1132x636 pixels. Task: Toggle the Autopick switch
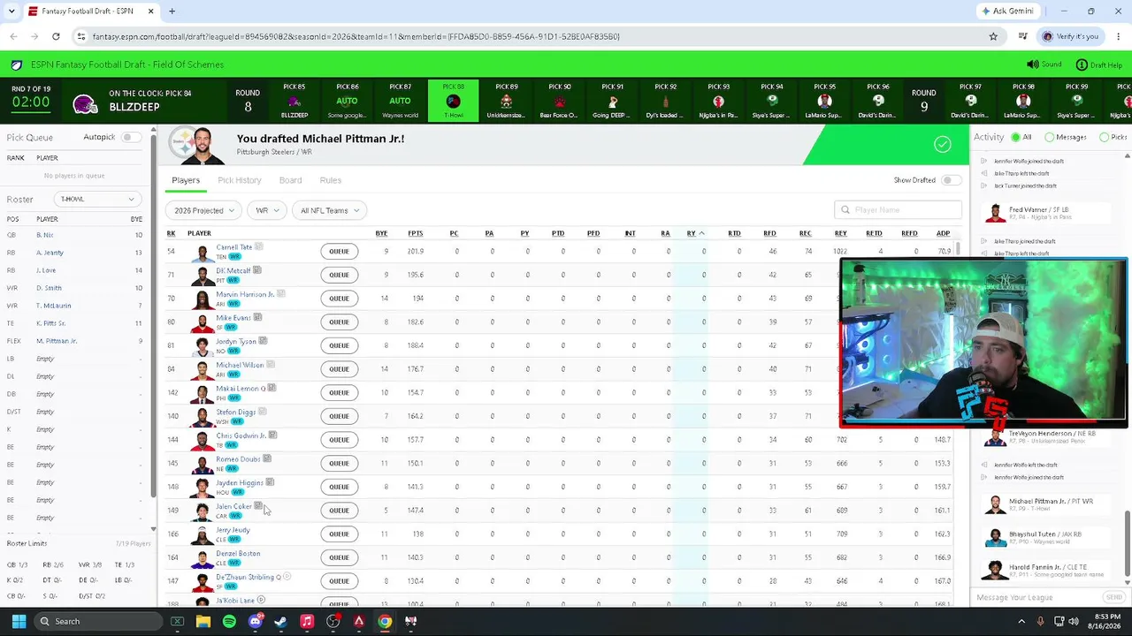[x=131, y=137]
